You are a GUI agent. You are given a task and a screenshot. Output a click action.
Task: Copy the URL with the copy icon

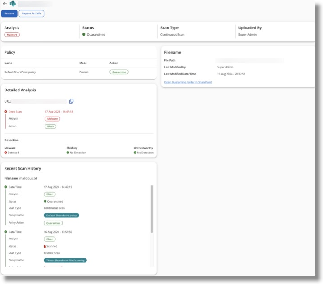pyautogui.click(x=71, y=101)
